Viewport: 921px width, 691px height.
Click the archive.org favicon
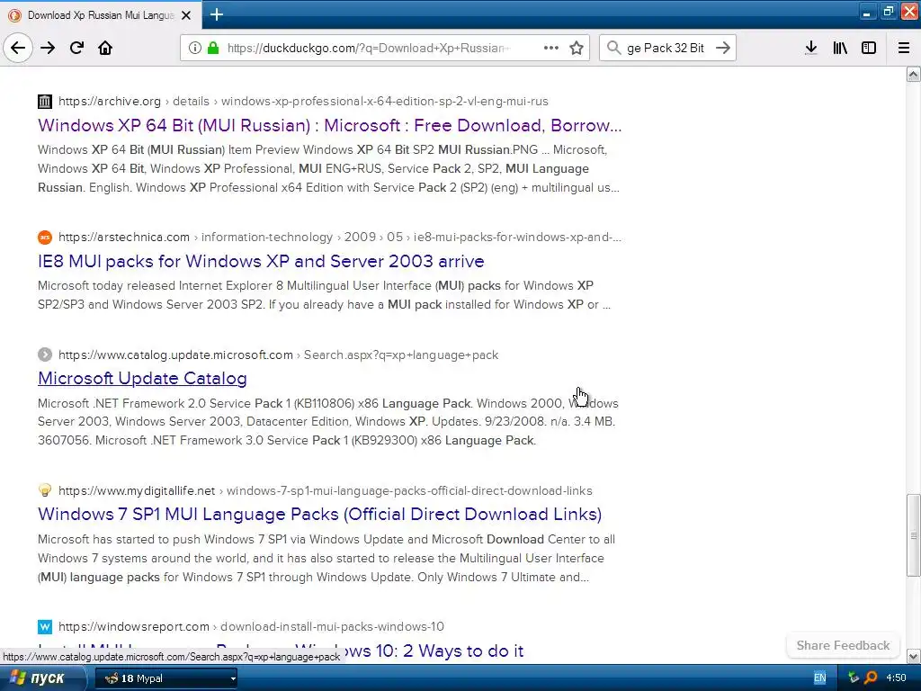[x=45, y=101]
